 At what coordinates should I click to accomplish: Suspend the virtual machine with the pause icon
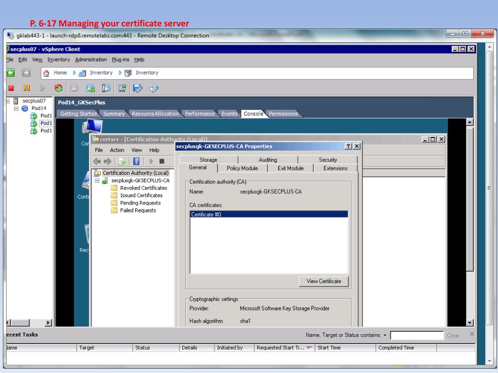pos(27,88)
